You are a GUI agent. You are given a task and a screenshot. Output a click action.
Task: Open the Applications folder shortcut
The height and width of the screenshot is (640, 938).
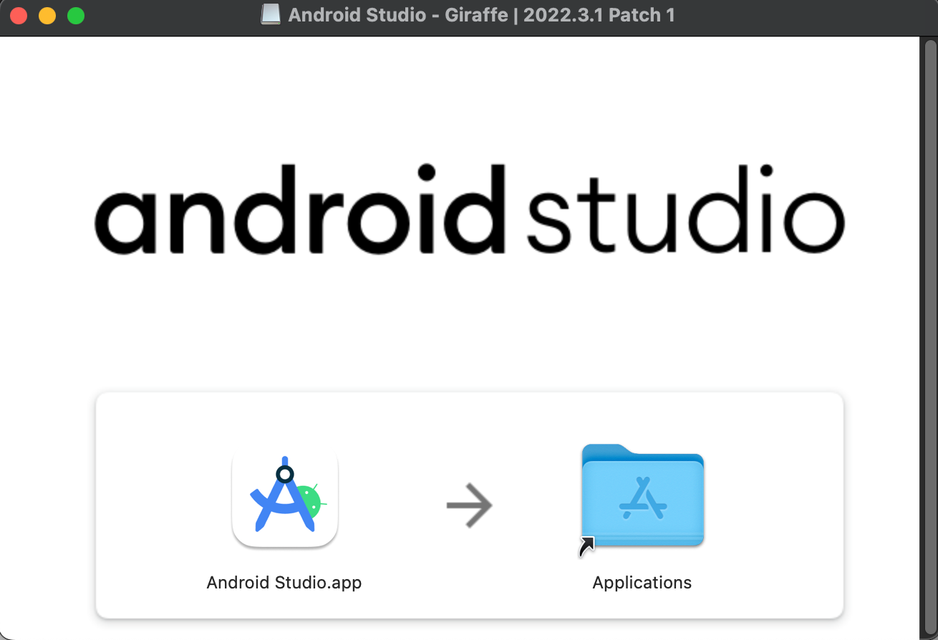coord(642,498)
